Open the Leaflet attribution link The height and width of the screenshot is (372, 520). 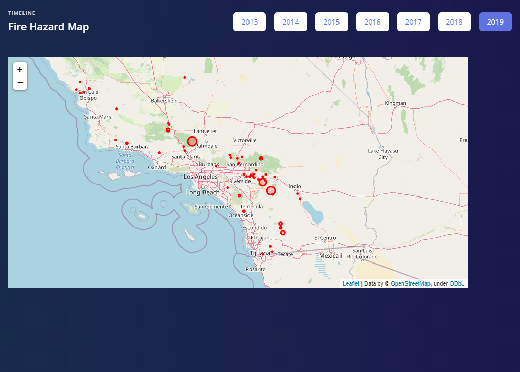(x=351, y=283)
